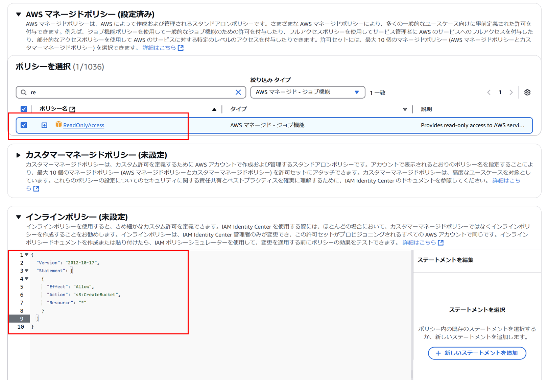
Task: Open the 詳細はこちら link under AWS マネージドポリシー
Action: pyautogui.click(x=163, y=48)
